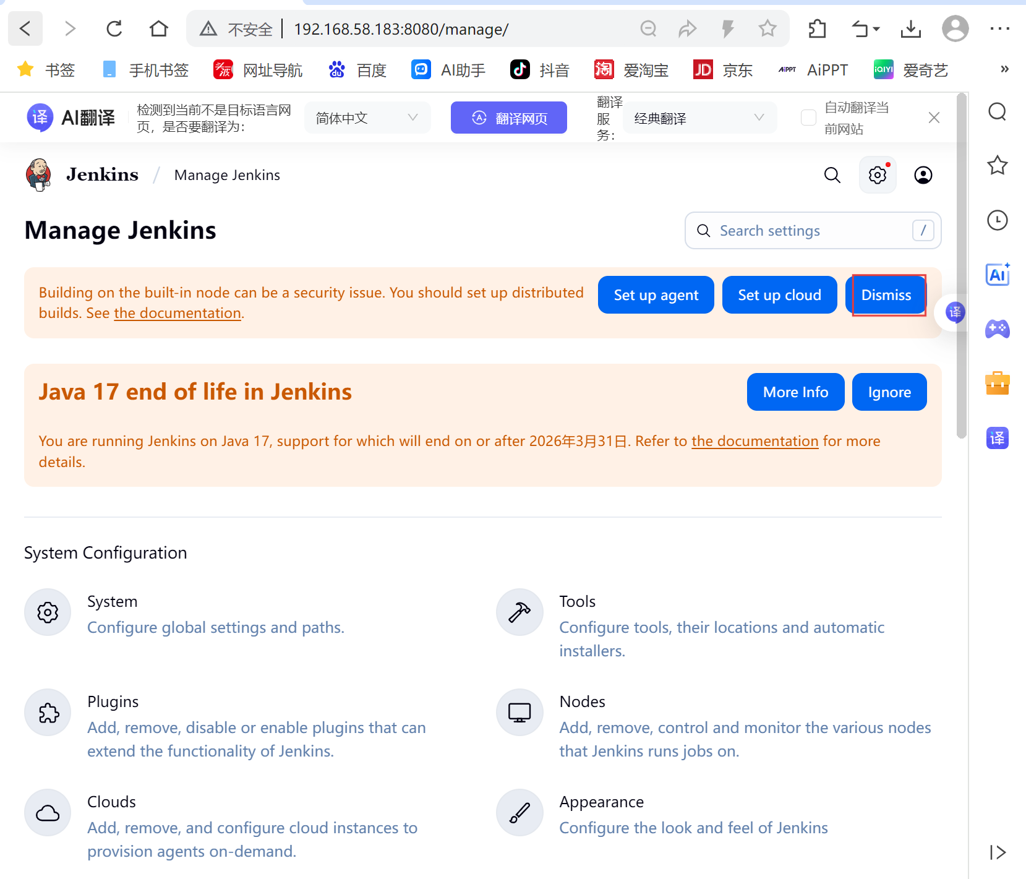The width and height of the screenshot is (1026, 879).
Task: Open the sidebar AI assistant icon
Action: (x=998, y=274)
